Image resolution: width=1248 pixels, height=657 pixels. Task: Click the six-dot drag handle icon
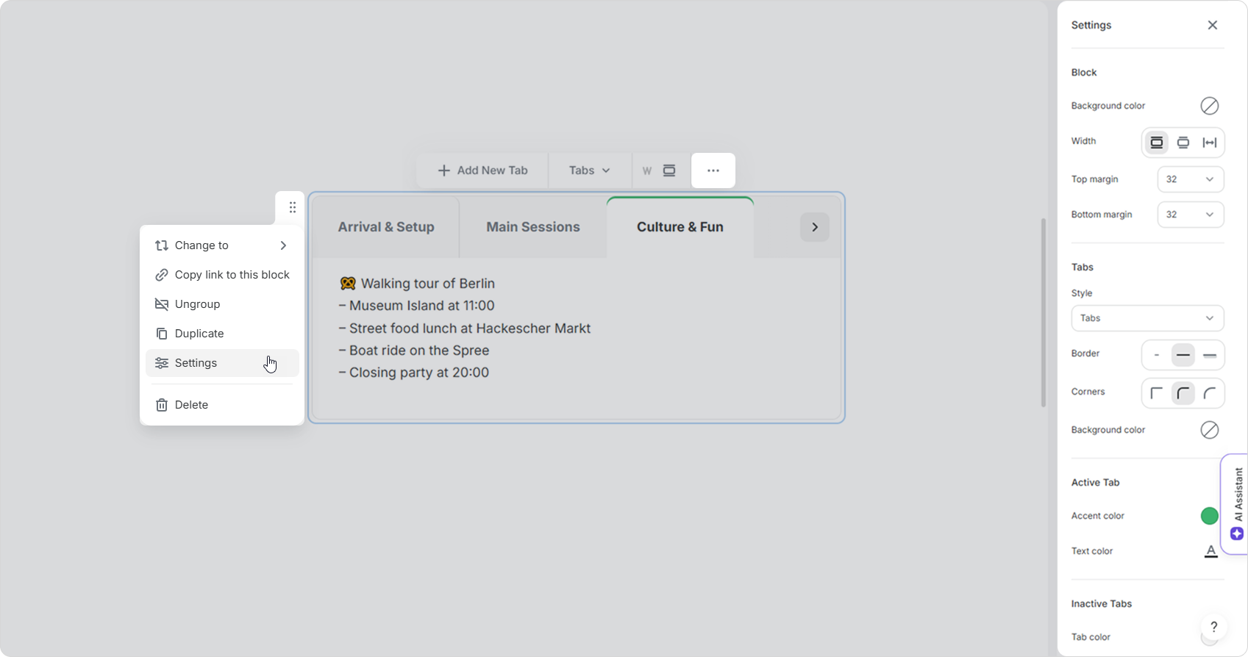tap(292, 207)
